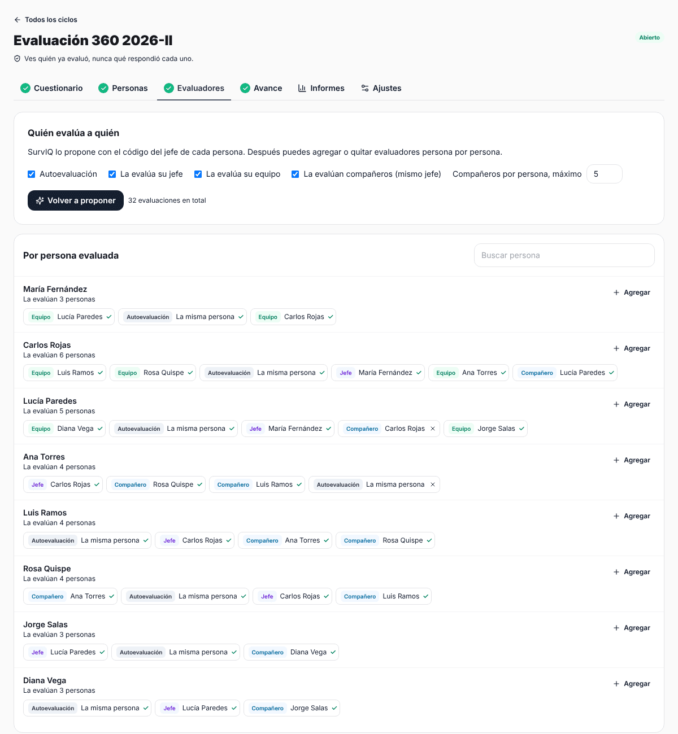Go back to Todos los ciclos
678x734 pixels.
[46, 20]
